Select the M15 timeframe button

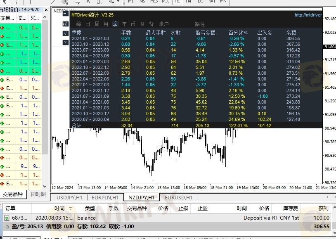pos(154,2)
